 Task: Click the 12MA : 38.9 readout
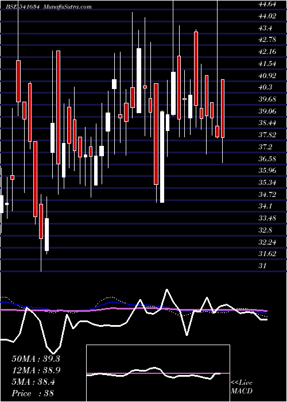36,370
